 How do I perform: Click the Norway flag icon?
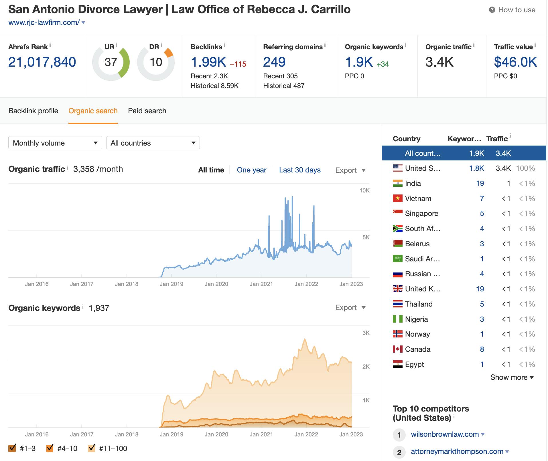tap(397, 334)
